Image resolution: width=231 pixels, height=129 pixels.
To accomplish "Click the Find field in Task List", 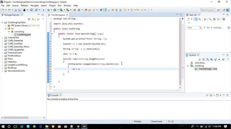I will pos(194,28).
